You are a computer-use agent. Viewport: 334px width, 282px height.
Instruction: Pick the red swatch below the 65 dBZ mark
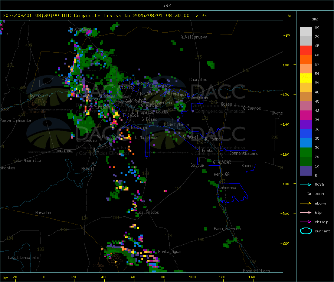pos(306,50)
